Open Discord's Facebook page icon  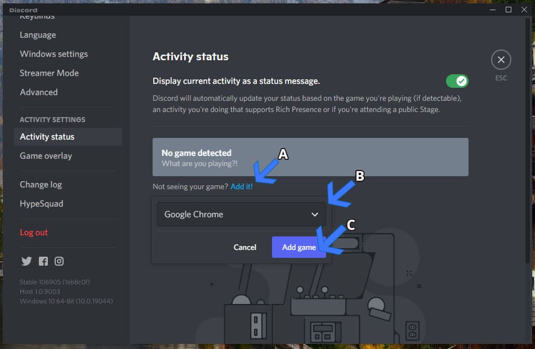coord(43,261)
